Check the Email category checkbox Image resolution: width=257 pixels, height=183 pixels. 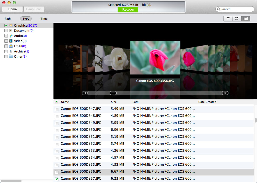point(6,46)
